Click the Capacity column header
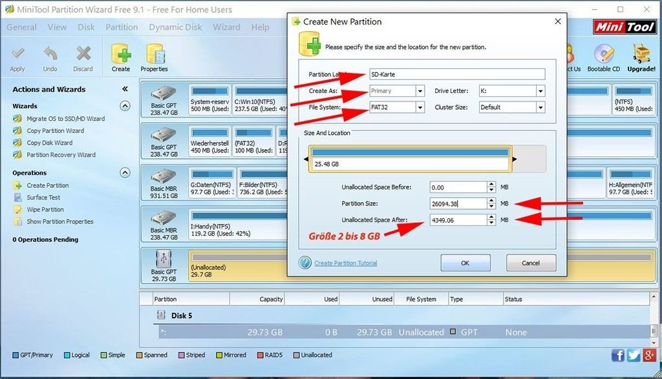The height and width of the screenshot is (379, 662). (257, 299)
